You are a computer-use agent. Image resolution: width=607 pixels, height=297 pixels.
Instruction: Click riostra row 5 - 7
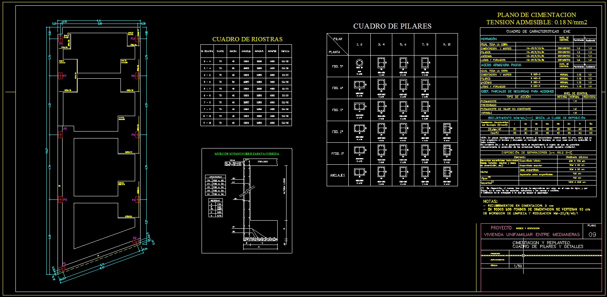point(246,89)
